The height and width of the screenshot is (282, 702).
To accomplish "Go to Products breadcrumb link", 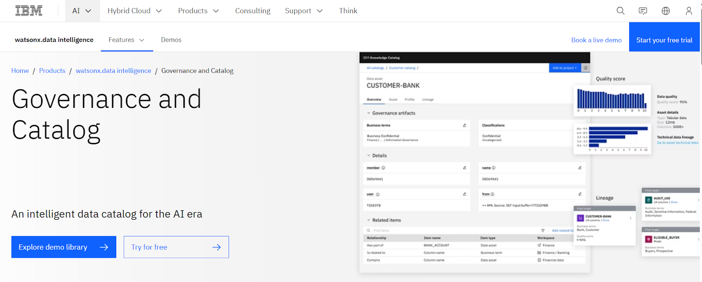I will [x=52, y=71].
